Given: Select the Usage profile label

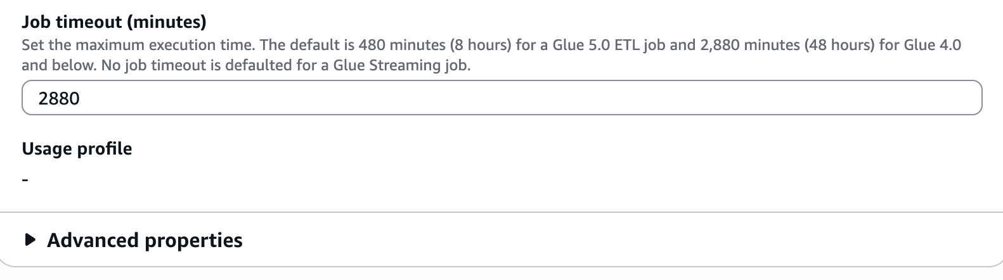Looking at the screenshot, I should (x=77, y=149).
